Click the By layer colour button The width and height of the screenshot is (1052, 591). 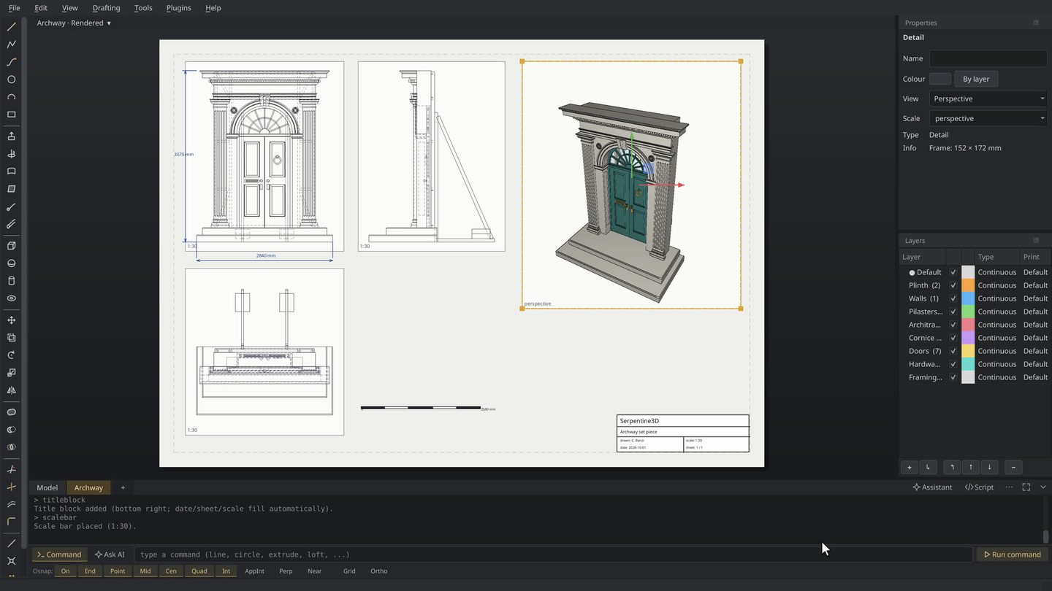tap(976, 79)
